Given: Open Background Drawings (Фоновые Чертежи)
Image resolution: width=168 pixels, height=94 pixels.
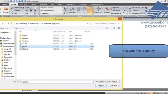Looking at the screenshot, I should point(137,13).
